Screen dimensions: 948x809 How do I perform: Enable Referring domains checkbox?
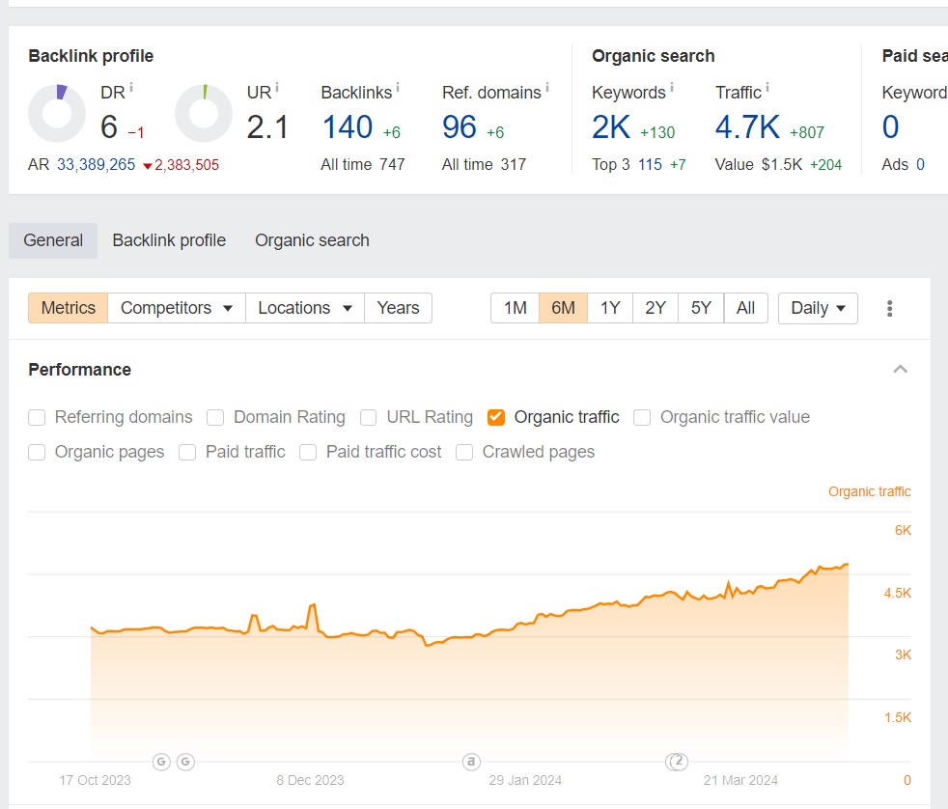tap(37, 417)
